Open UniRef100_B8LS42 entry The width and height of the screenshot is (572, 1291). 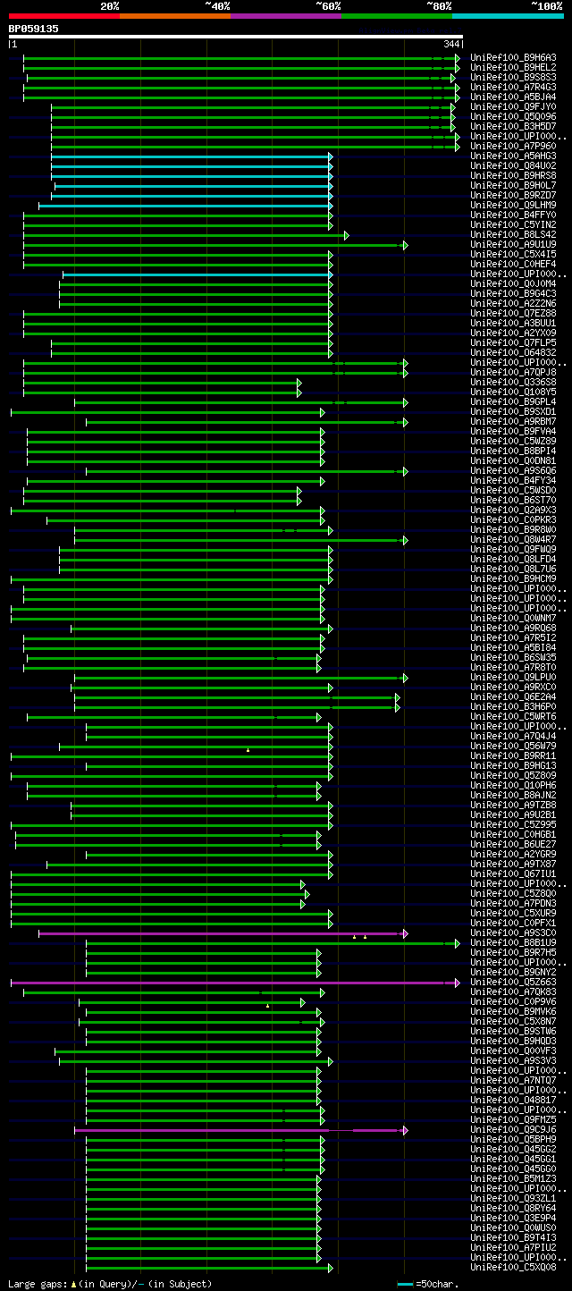click(x=513, y=235)
